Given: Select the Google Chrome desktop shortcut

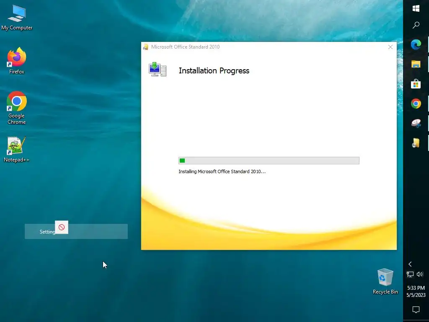Looking at the screenshot, I should click(17, 108).
